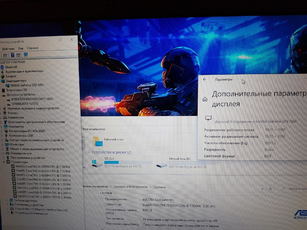This screenshot has height=230, width=307.
Task: Click the Процессоры category chip icon
Action: (8, 162)
